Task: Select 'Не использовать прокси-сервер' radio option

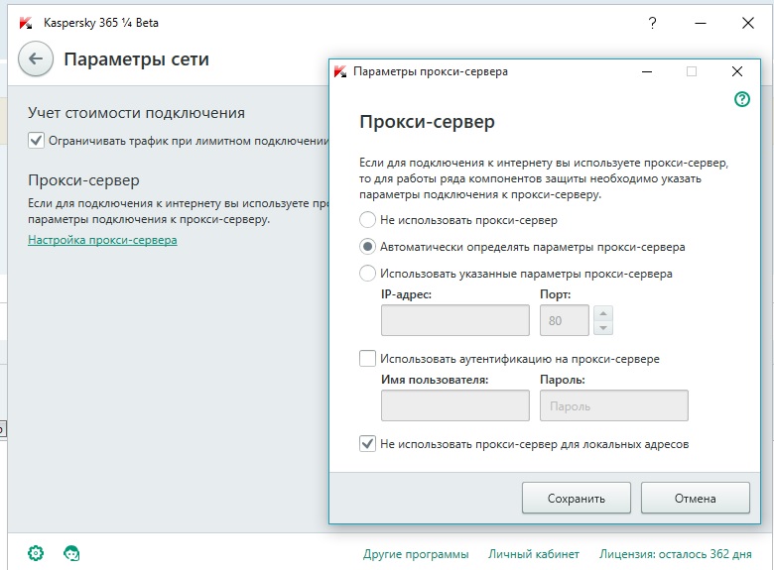Action: (x=367, y=219)
